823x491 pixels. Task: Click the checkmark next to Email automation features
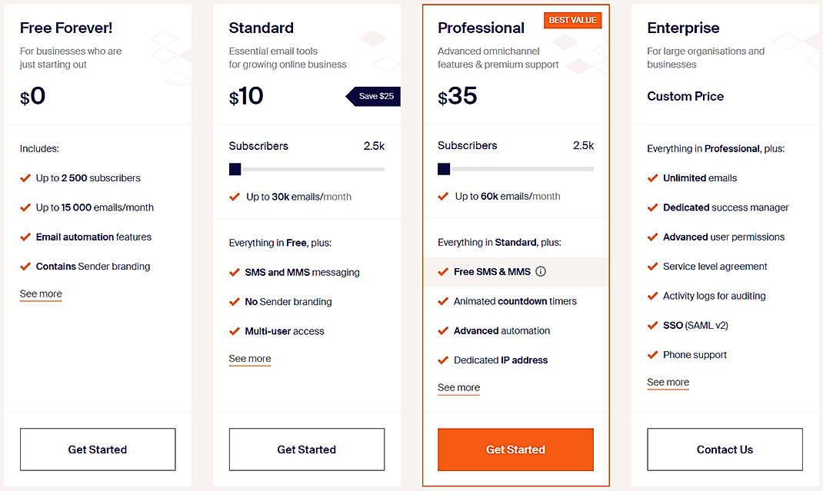[25, 237]
